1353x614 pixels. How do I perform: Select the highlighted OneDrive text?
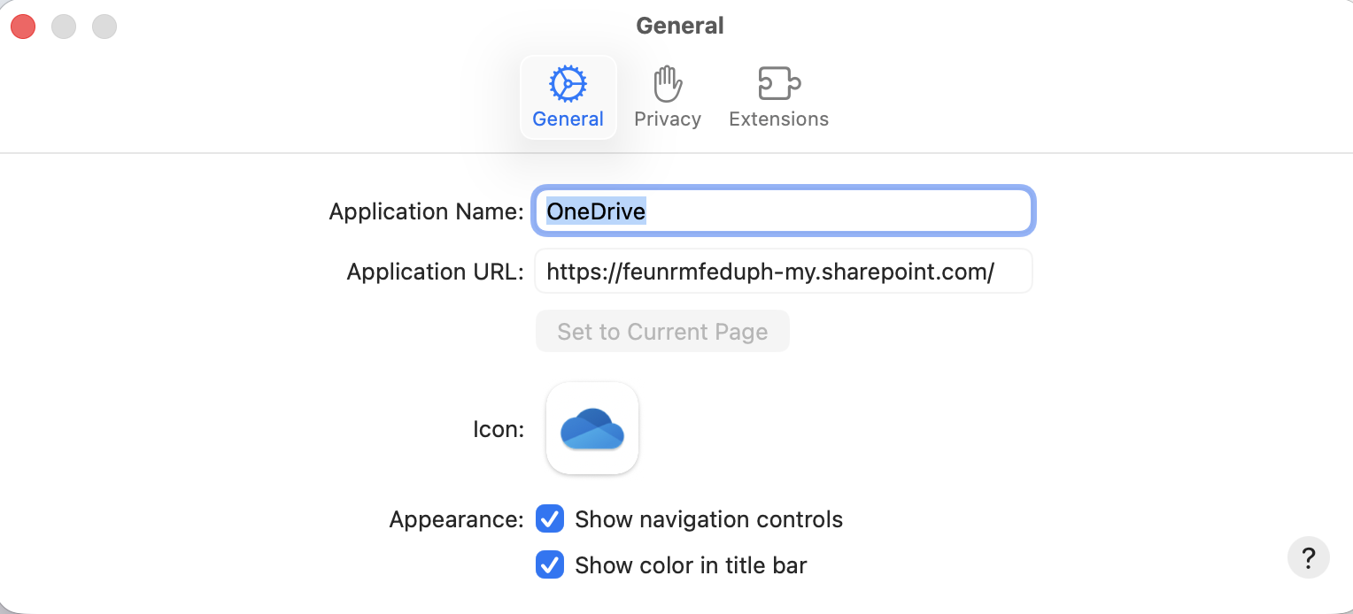pos(595,211)
